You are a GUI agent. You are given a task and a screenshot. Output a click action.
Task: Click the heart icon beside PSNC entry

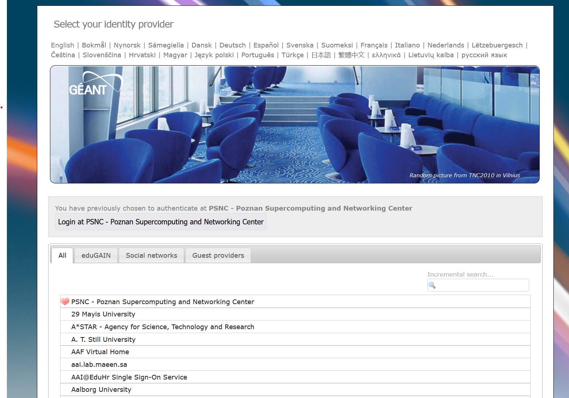[x=65, y=302]
